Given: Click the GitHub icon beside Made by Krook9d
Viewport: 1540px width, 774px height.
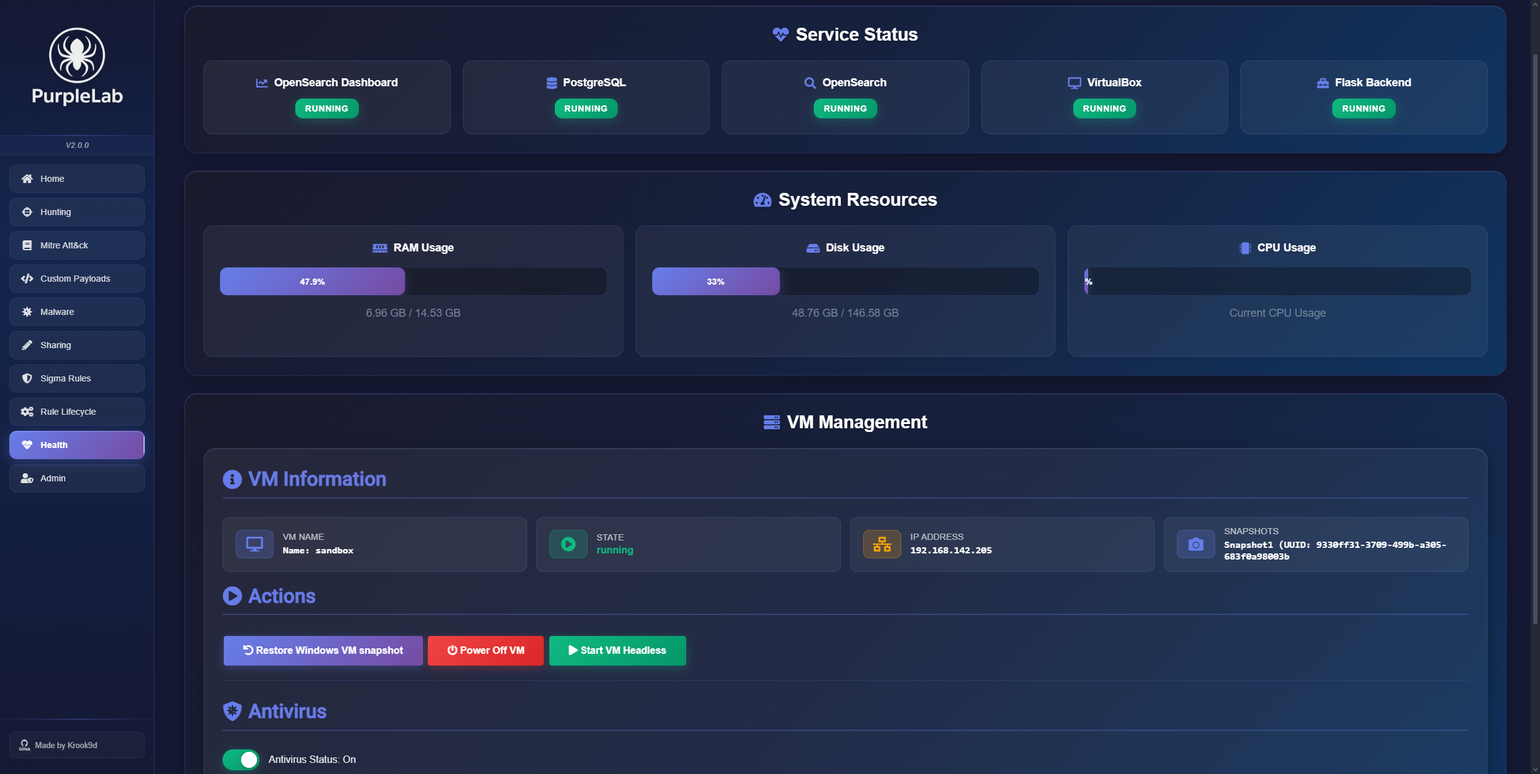Looking at the screenshot, I should (x=25, y=745).
